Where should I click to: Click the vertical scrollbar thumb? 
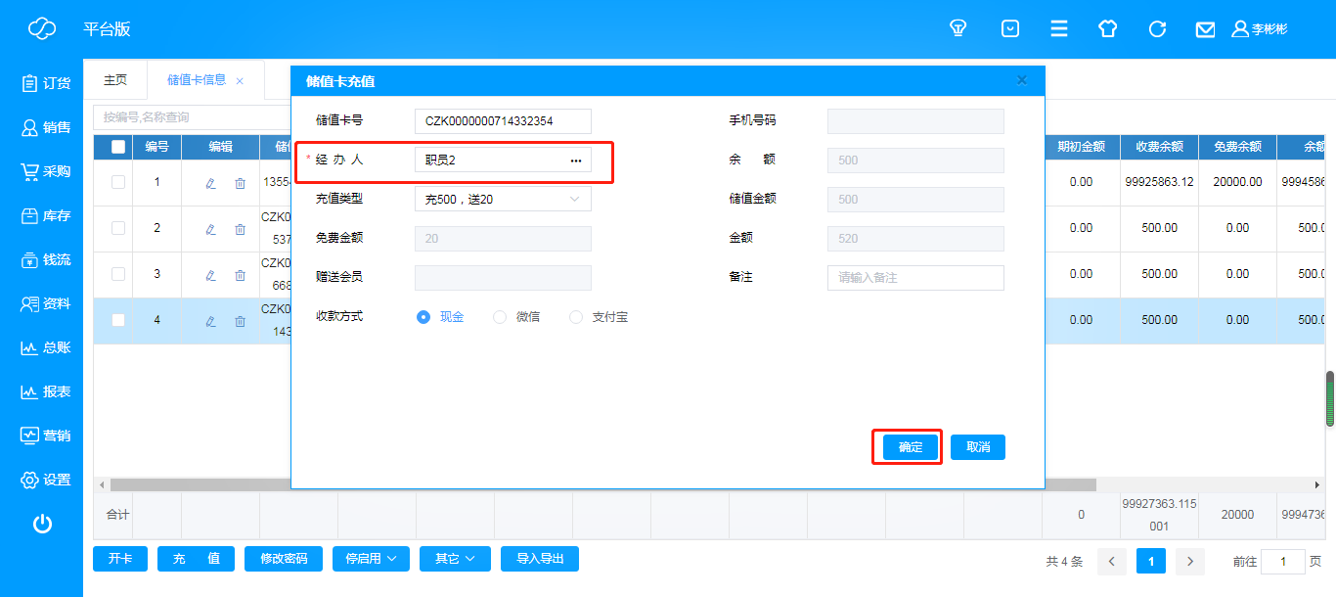(x=1329, y=398)
